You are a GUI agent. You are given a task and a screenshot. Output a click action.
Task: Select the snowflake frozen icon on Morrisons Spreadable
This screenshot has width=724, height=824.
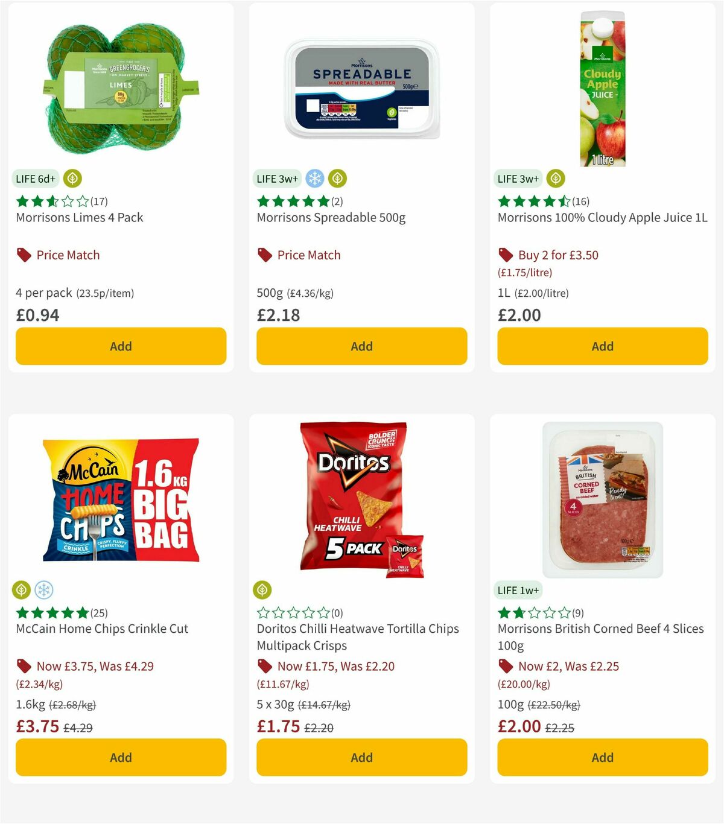coord(316,179)
